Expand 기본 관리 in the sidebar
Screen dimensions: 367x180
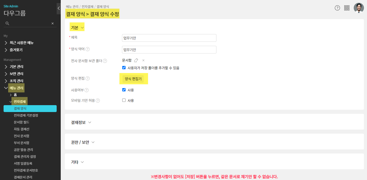[x=16, y=67]
